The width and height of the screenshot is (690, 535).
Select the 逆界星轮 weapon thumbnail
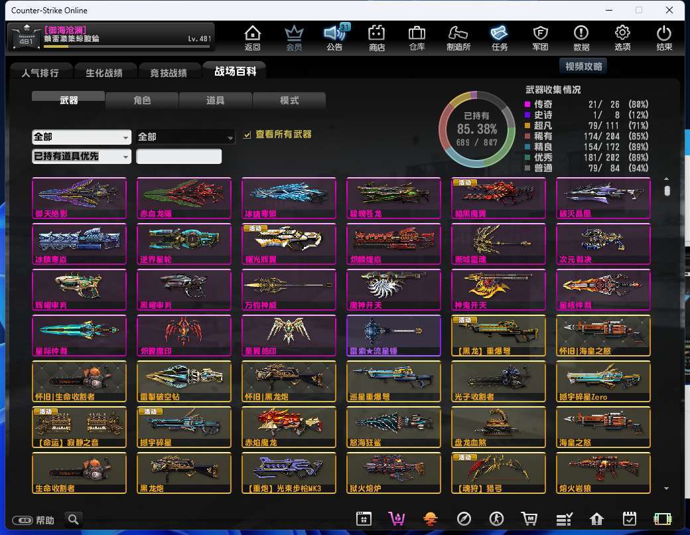coord(184,244)
